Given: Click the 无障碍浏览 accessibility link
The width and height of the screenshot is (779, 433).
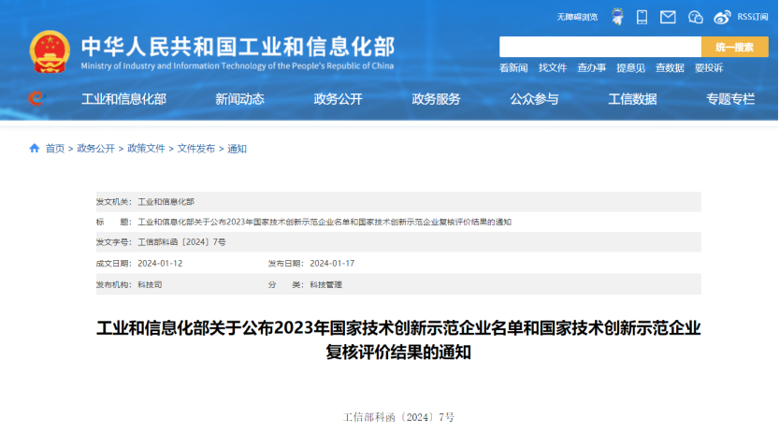Looking at the screenshot, I should pyautogui.click(x=577, y=17).
